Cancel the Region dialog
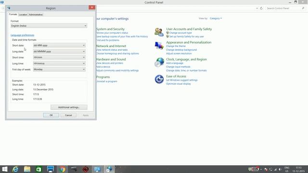 tap(68, 115)
